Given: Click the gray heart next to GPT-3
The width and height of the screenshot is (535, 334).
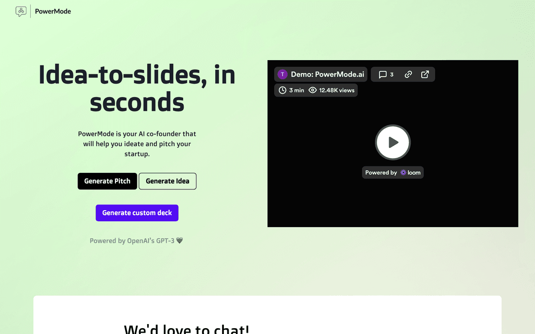Looking at the screenshot, I should pyautogui.click(x=180, y=240).
